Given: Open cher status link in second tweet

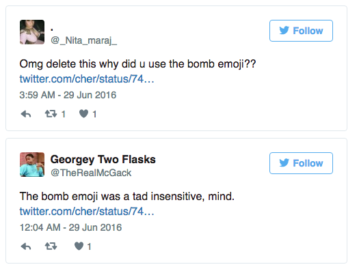Looking at the screenshot, I should pos(87,211).
